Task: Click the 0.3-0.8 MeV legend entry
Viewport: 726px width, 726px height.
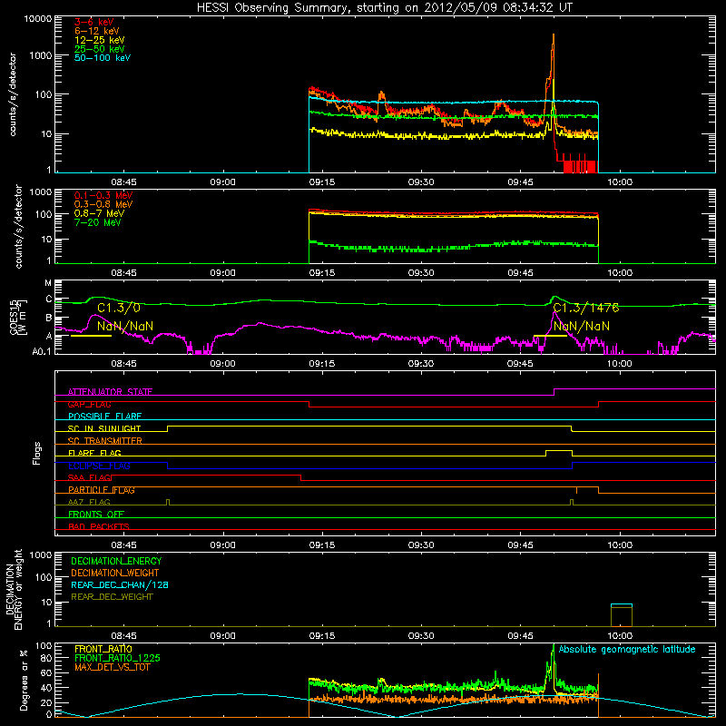Action: coord(103,204)
